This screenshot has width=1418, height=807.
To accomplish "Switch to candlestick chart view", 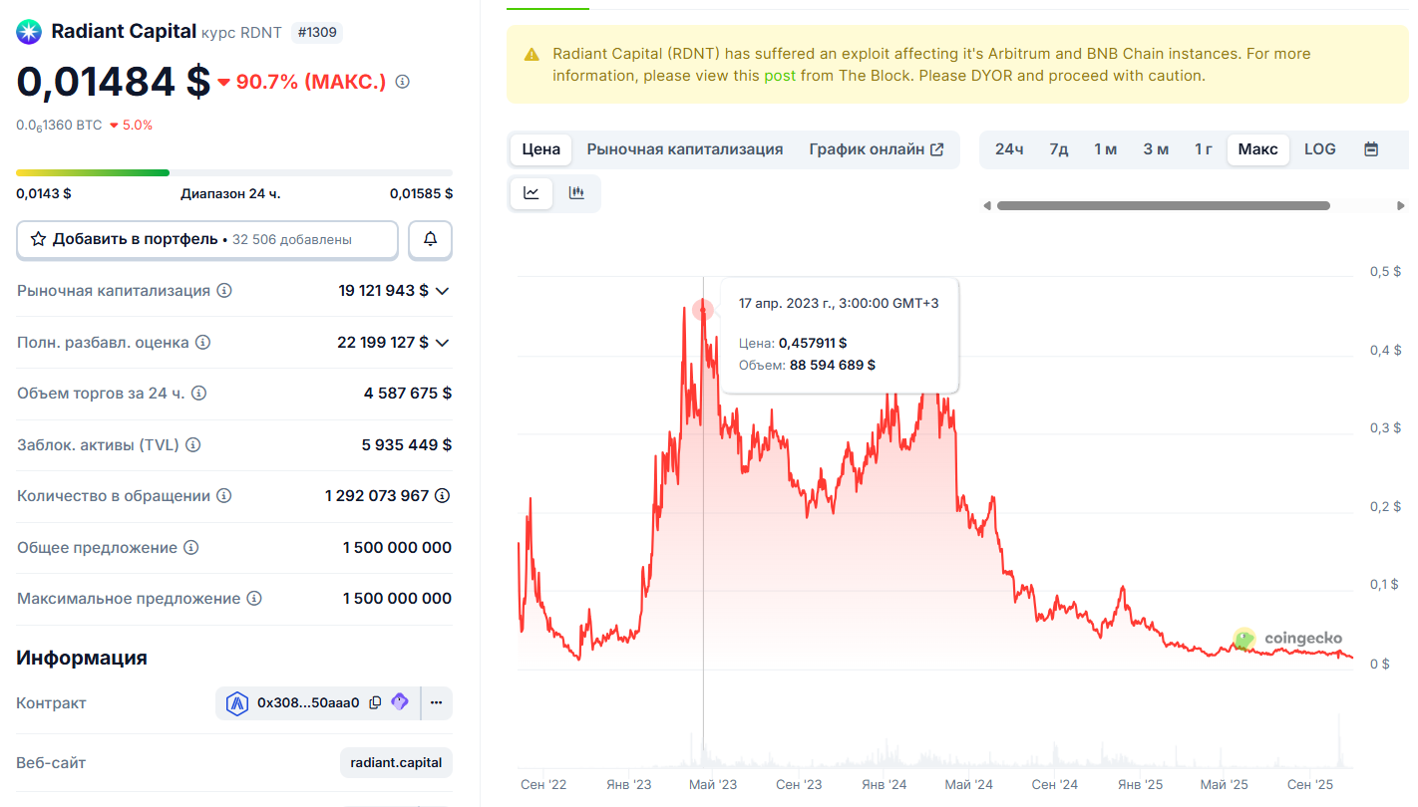I will tap(576, 193).
